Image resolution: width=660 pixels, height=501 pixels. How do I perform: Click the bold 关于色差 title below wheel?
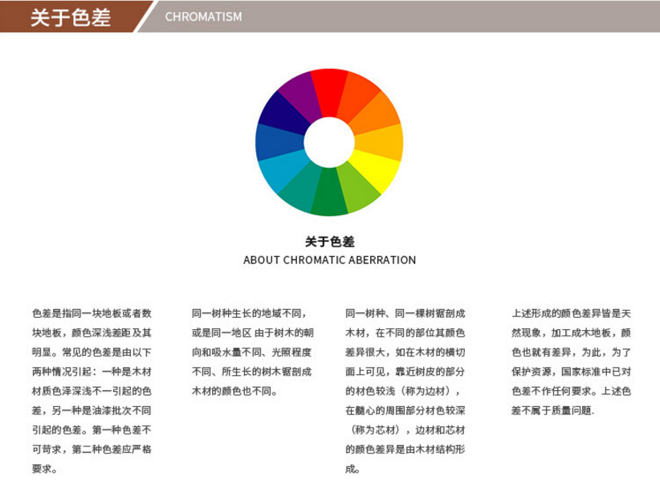coord(329,242)
